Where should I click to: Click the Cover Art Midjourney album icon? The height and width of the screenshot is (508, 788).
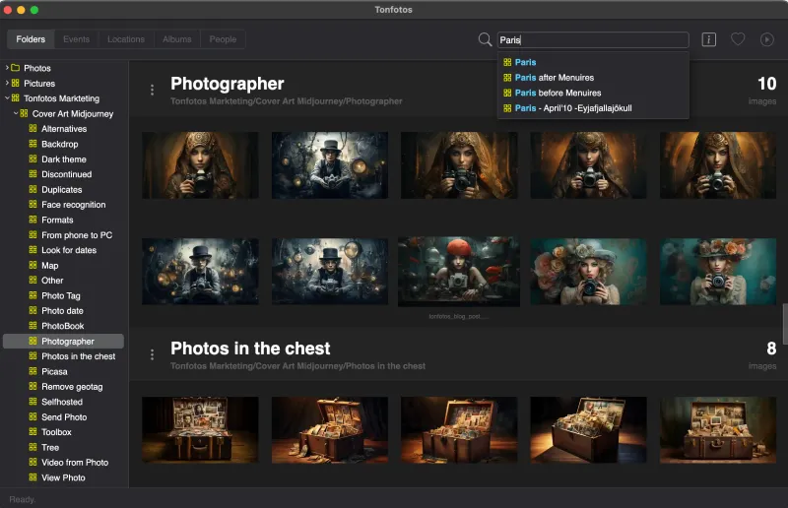point(24,113)
